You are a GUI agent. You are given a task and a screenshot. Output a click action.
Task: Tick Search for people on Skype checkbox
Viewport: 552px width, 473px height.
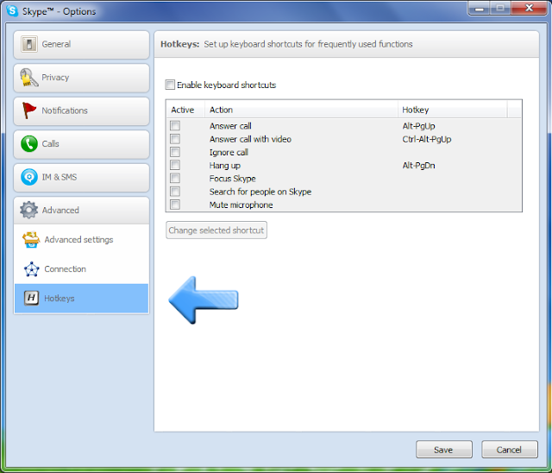click(x=175, y=192)
